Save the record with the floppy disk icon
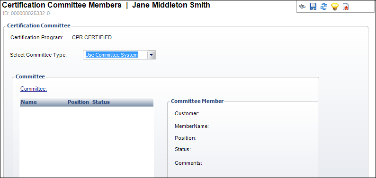The width and height of the screenshot is (376, 178). [x=313, y=7]
